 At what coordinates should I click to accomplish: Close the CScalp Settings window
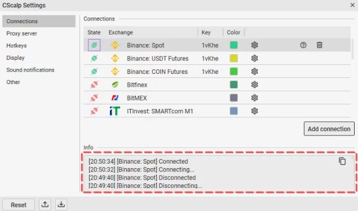[352, 5]
